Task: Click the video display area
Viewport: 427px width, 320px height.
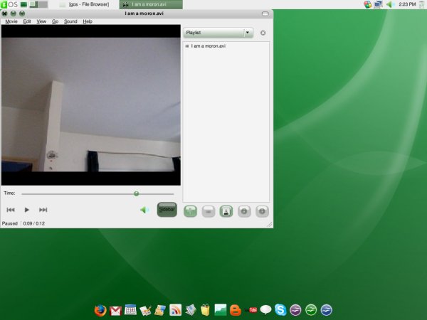Action: coord(91,105)
